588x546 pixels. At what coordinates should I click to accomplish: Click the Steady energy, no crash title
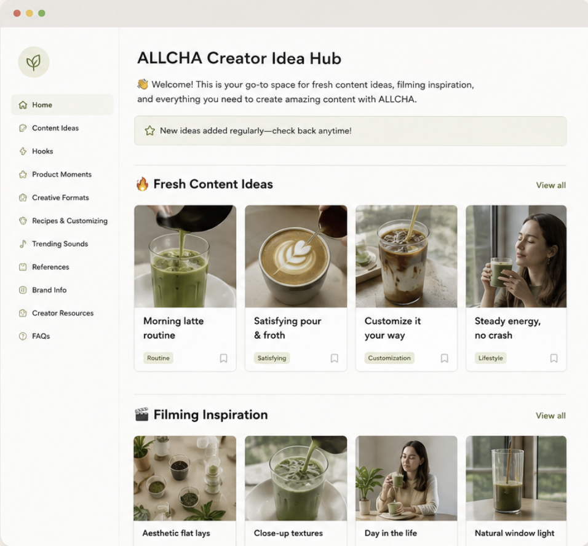click(x=508, y=328)
